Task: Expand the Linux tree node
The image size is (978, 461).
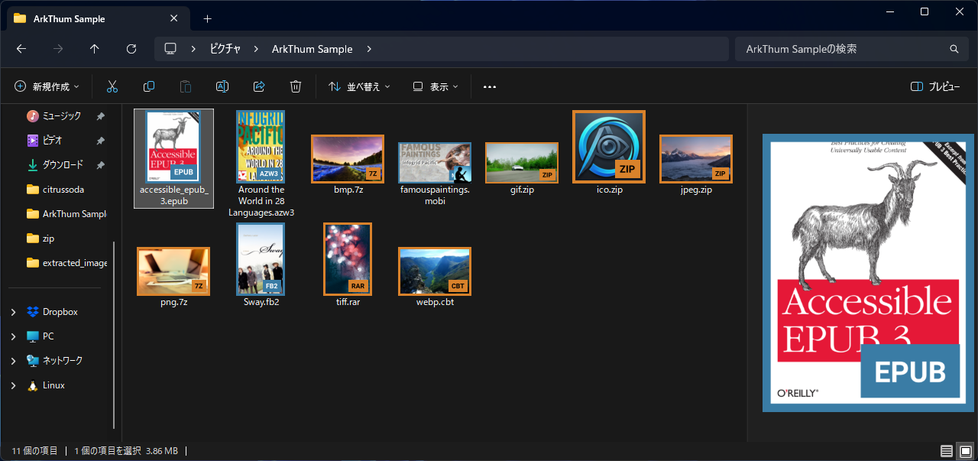Action: 13,385
